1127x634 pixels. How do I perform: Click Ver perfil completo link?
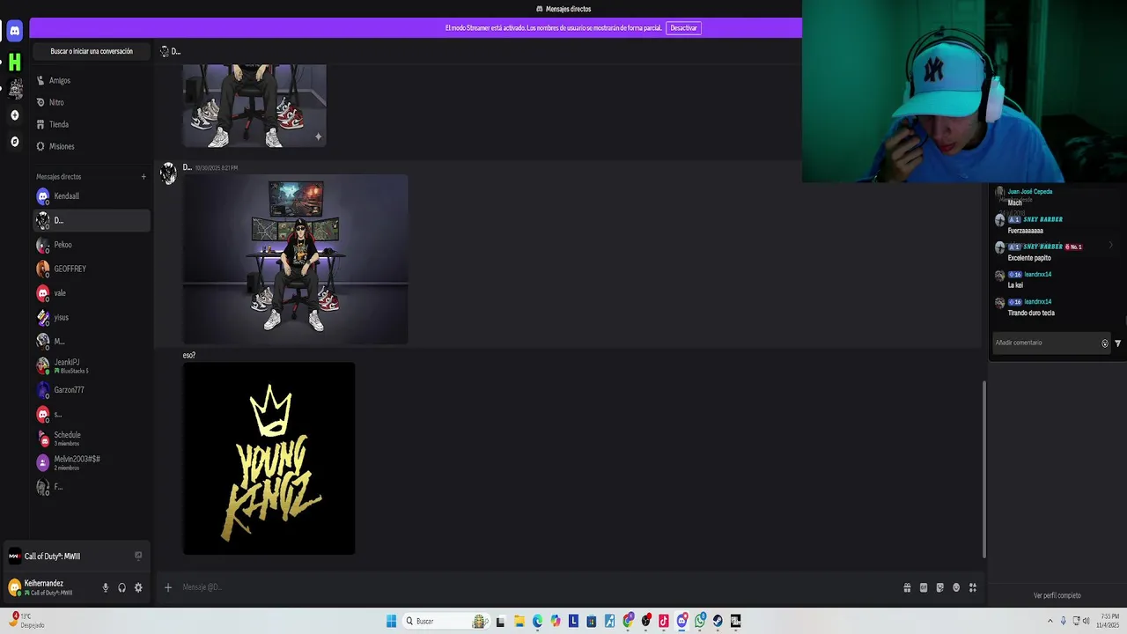(x=1057, y=595)
